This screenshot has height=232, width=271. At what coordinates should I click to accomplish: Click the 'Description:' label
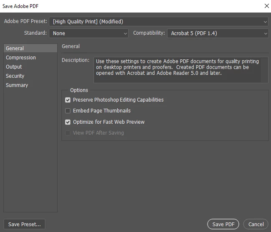(76, 60)
